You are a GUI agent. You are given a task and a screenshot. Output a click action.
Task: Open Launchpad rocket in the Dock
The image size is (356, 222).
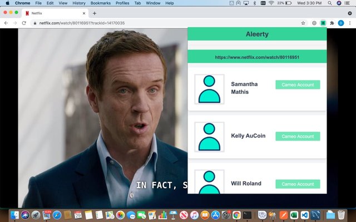tap(36, 215)
